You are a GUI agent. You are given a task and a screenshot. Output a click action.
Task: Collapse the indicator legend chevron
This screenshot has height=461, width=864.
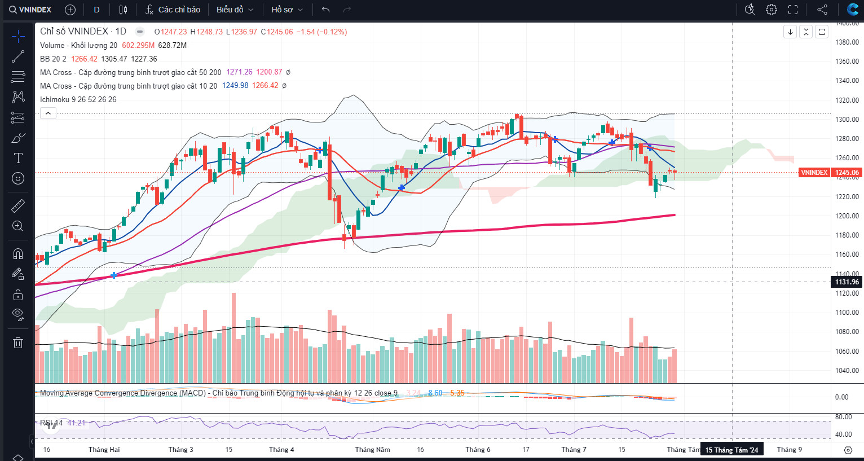(48, 113)
